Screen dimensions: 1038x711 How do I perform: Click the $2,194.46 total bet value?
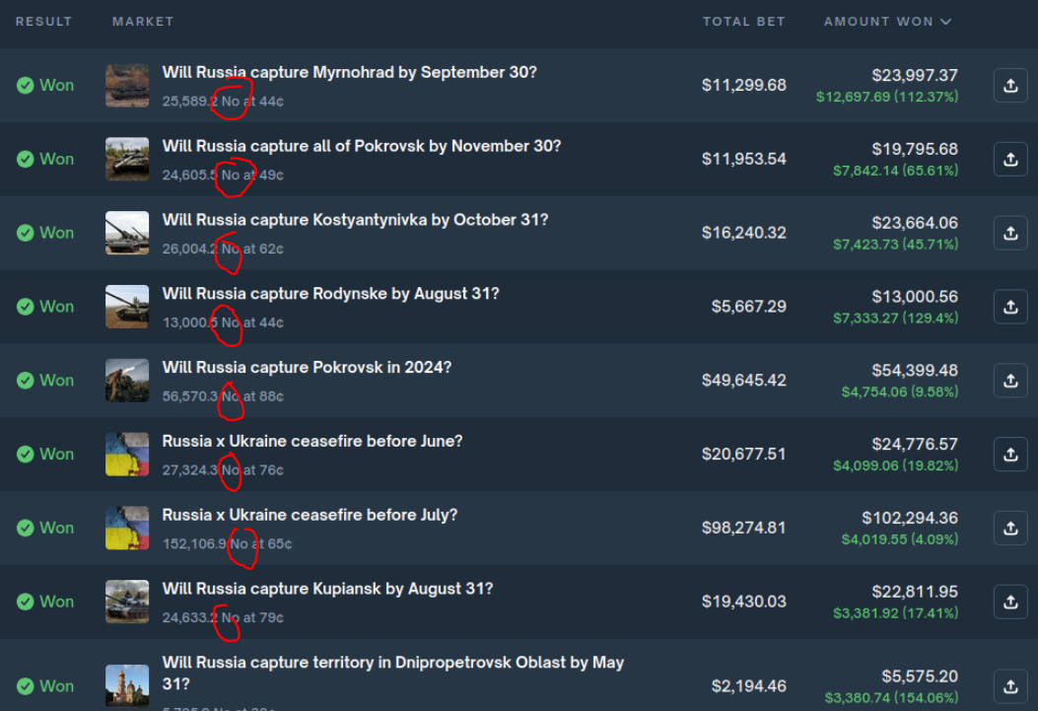[x=749, y=685]
